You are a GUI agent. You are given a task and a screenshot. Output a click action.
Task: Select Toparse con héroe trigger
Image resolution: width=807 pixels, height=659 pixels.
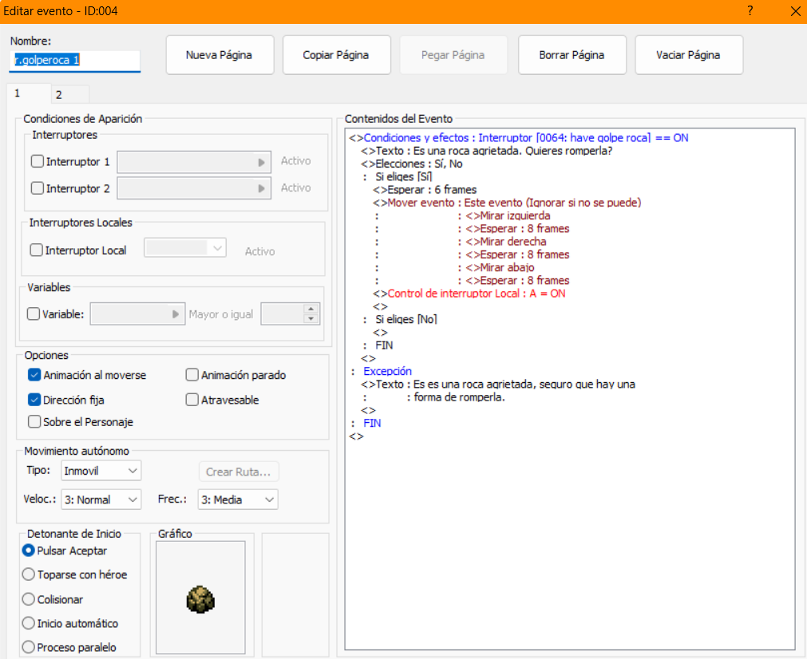(30, 574)
